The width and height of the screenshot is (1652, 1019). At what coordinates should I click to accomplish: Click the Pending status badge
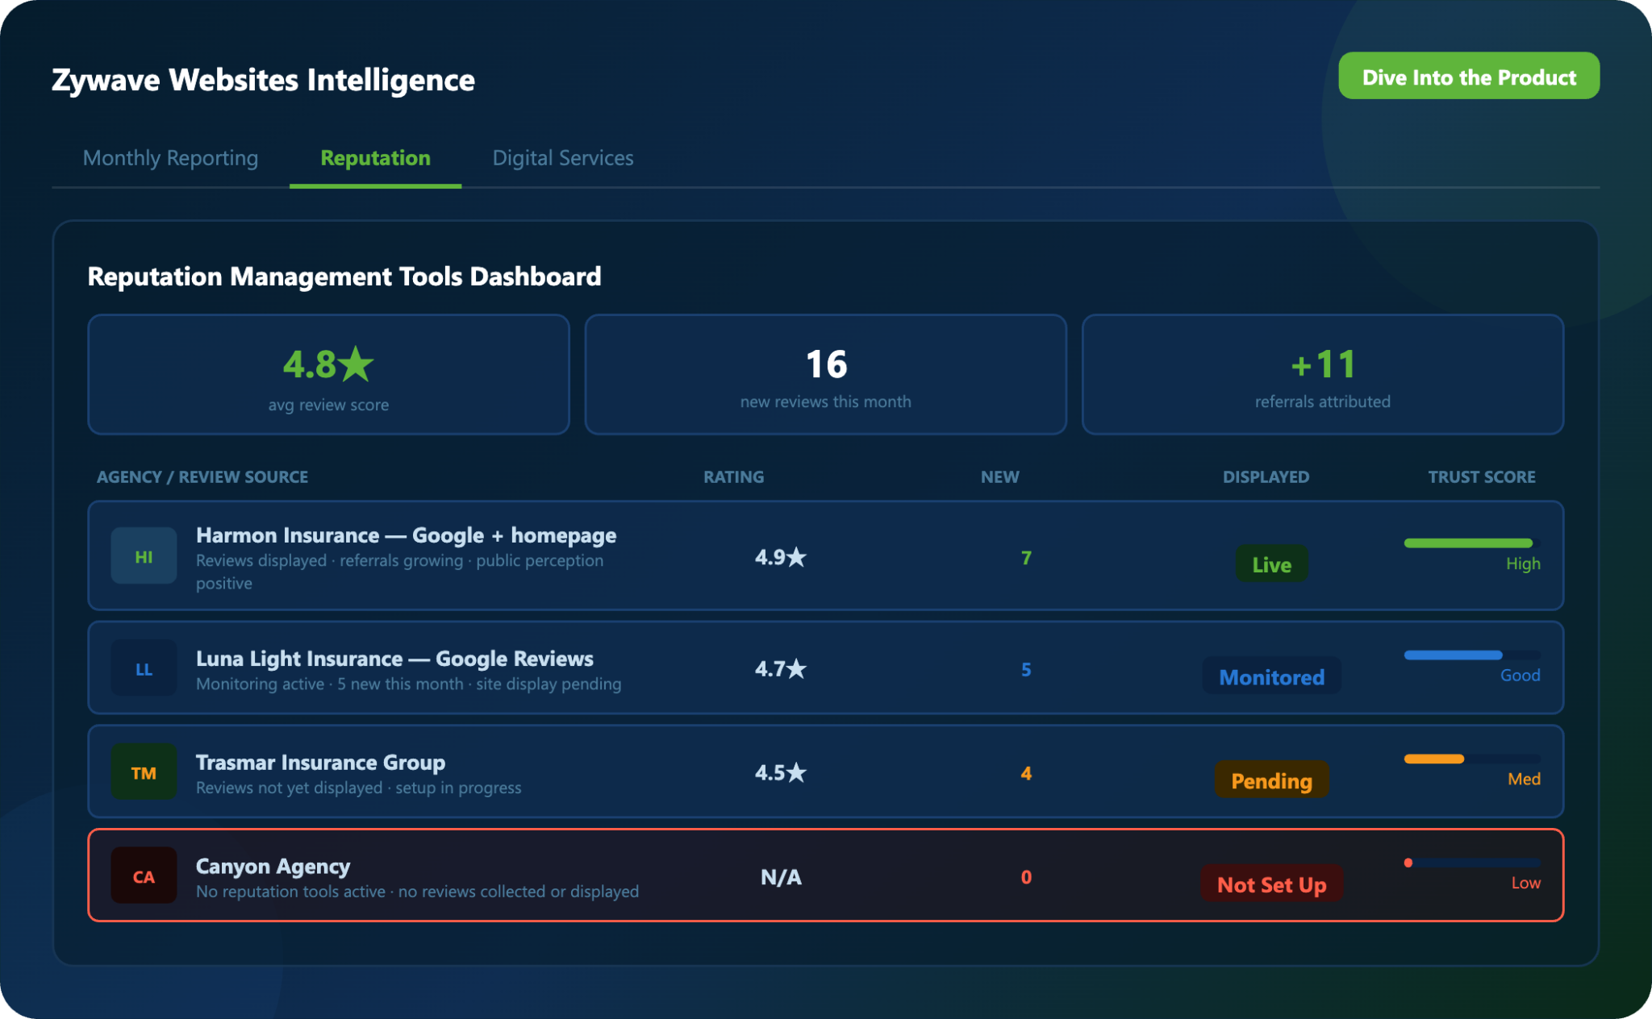[1271, 780]
